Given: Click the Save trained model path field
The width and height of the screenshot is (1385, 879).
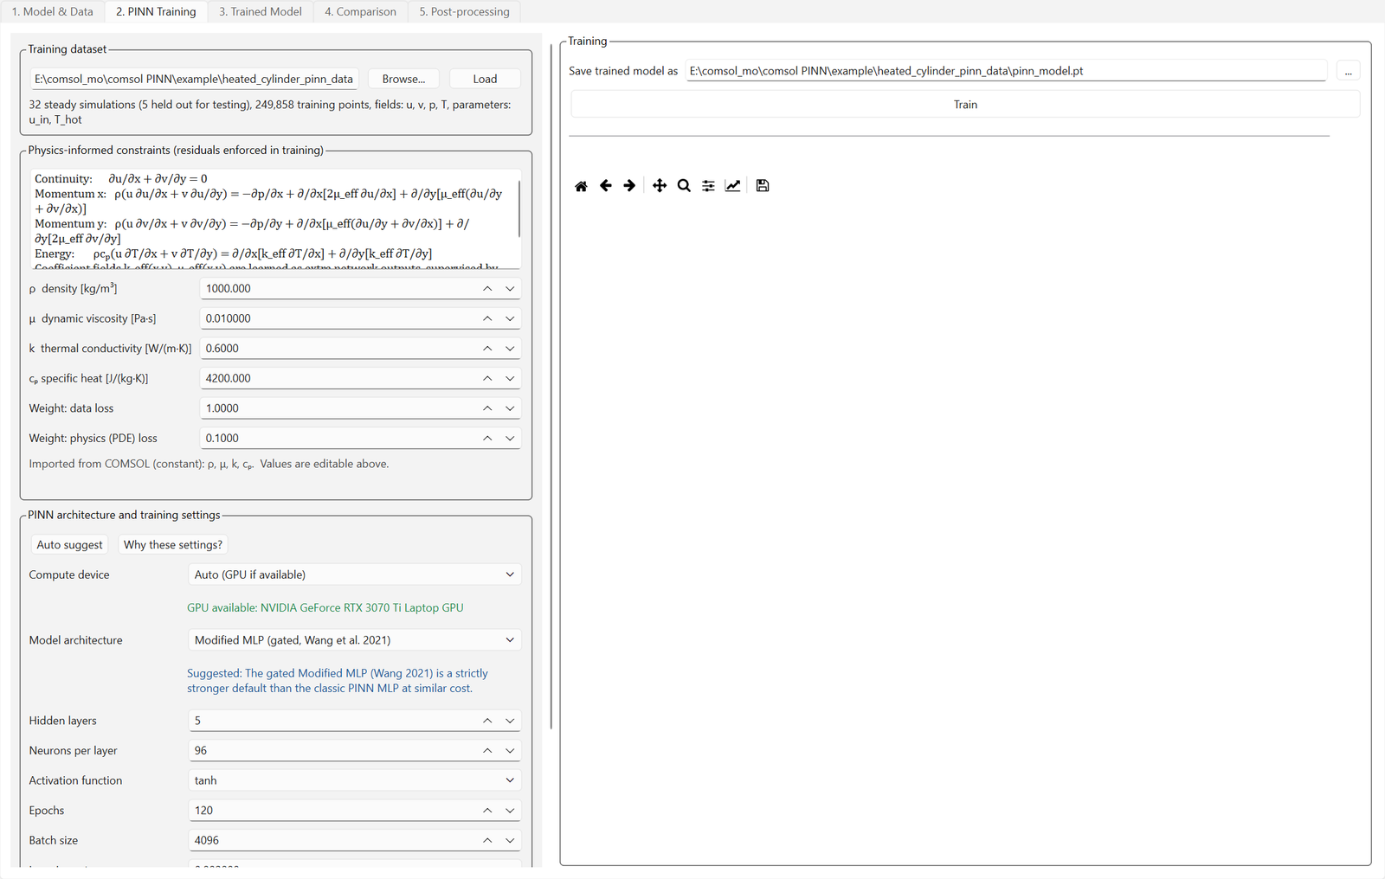Looking at the screenshot, I should click(1006, 71).
